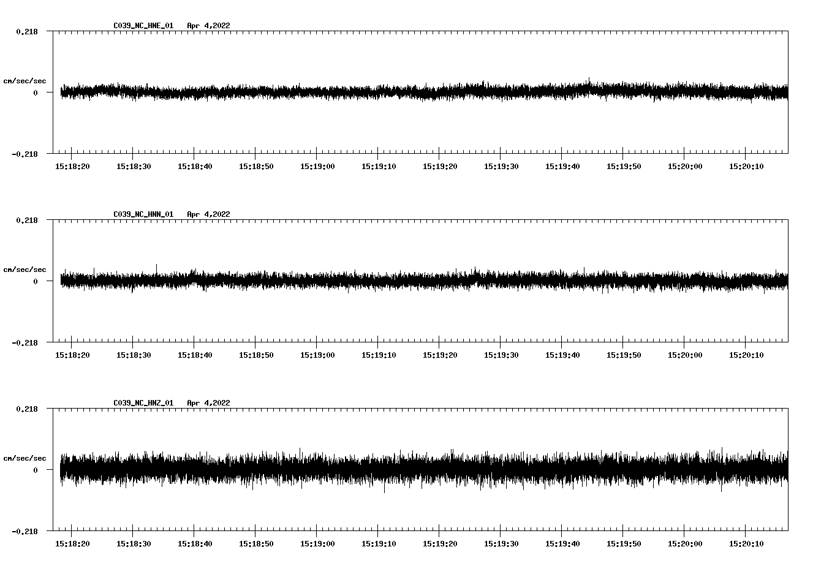Pick the 15:18:40 tick label under HNN plot
Viewport: 832px width, 566px height.
tap(195, 355)
